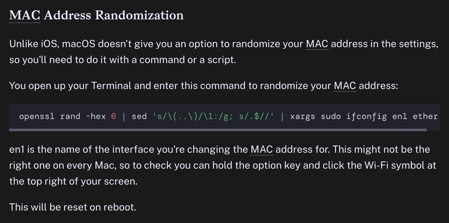Image resolution: width=449 pixels, height=223 pixels.
Task: Click the code block's horizontal scrollbar thumb
Action: 218,130
